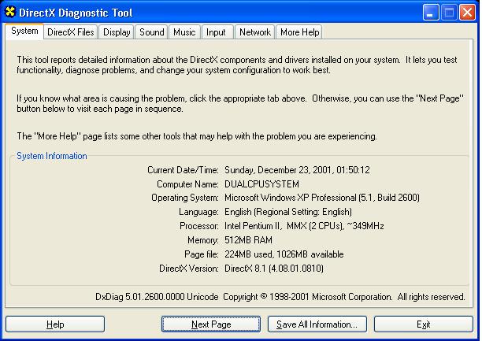Click the DirectX Diagnostic Tool title bar icon

point(10,13)
